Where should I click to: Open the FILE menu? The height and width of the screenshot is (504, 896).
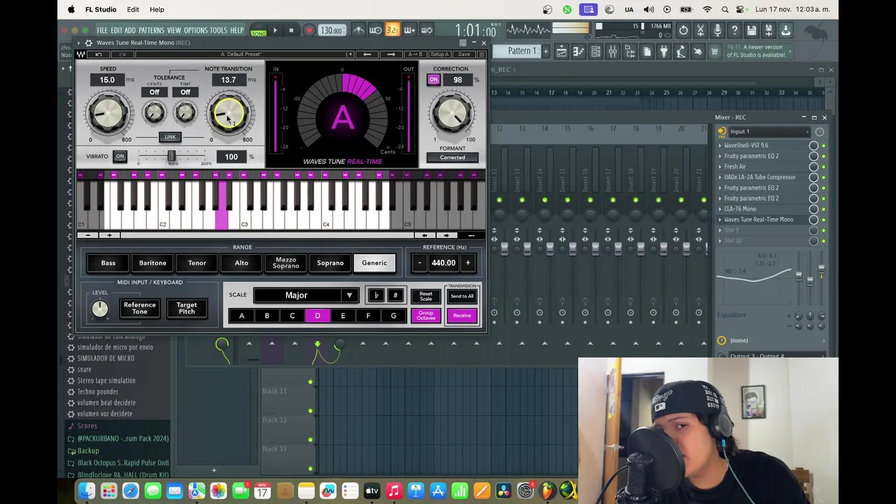pos(102,31)
